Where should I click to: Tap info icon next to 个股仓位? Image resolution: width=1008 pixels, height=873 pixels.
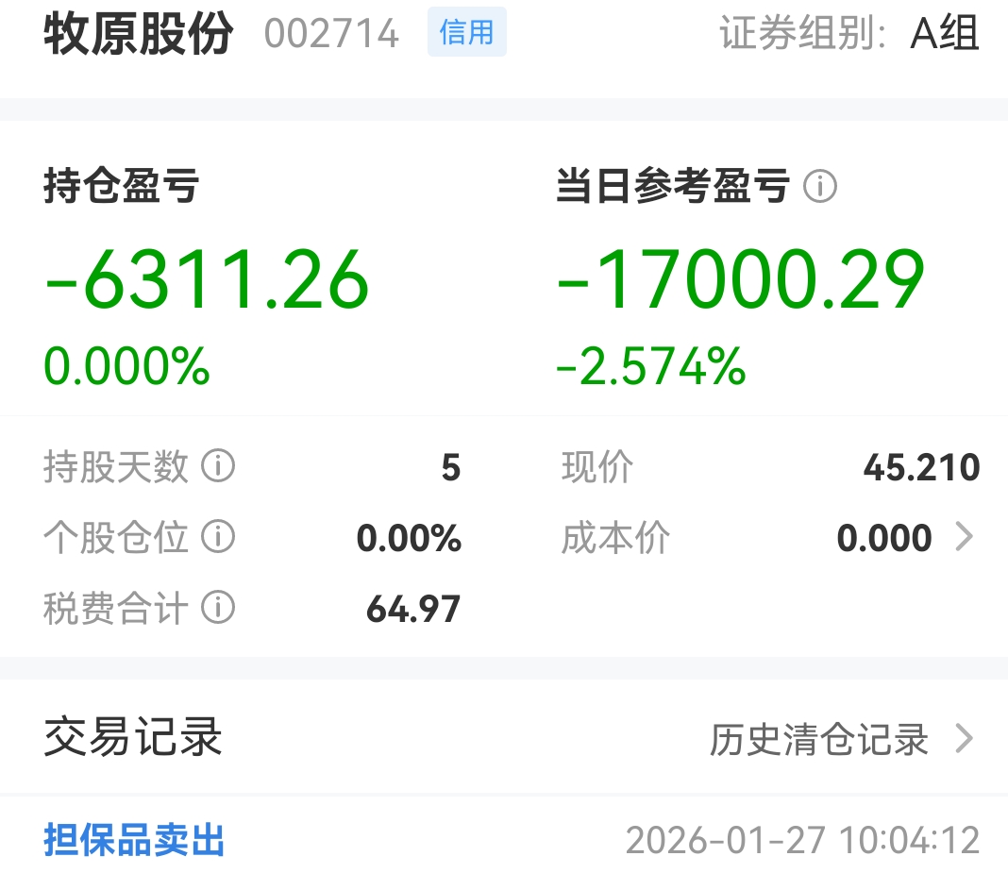click(219, 537)
